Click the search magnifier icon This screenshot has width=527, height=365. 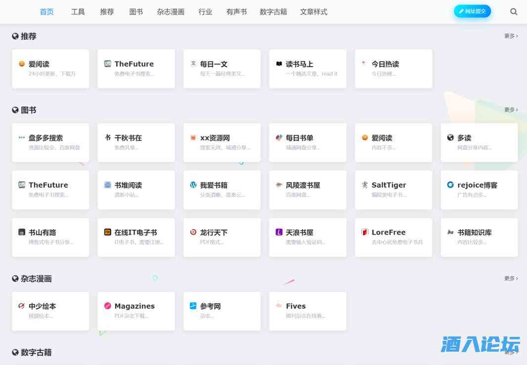pyautogui.click(x=514, y=12)
